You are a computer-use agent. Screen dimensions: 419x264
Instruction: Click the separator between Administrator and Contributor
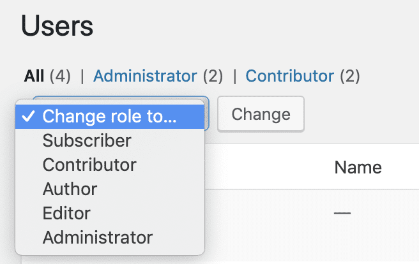(234, 77)
